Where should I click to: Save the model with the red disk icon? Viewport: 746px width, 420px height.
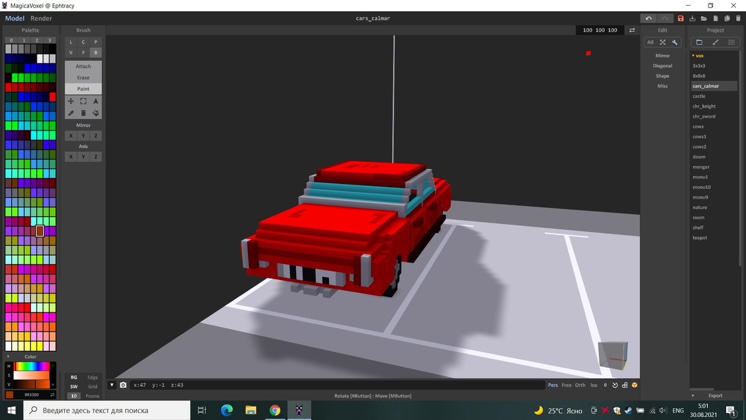(x=681, y=19)
